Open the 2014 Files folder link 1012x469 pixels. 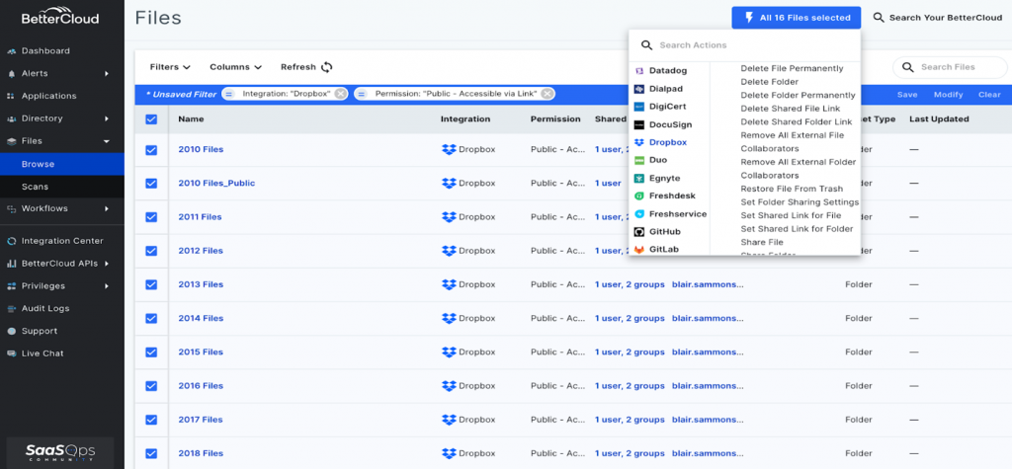coord(201,319)
